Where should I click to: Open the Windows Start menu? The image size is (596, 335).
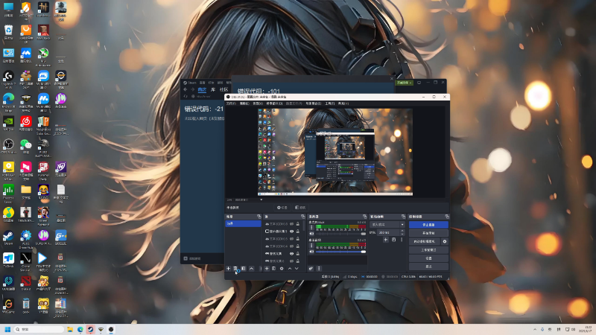point(7,329)
